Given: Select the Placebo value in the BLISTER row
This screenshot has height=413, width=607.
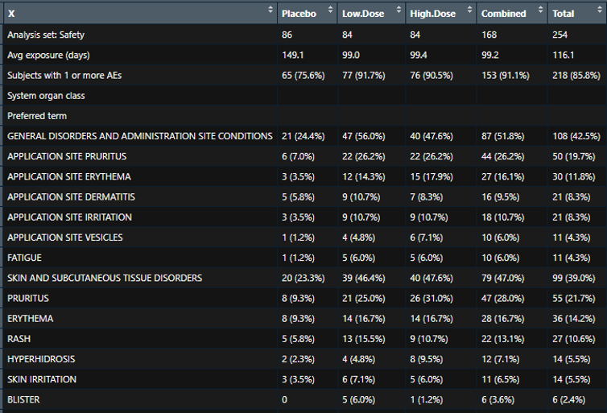Looking at the screenshot, I should [284, 399].
